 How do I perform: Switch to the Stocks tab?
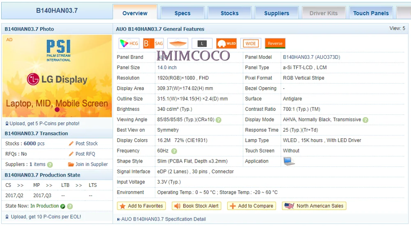pos(230,13)
